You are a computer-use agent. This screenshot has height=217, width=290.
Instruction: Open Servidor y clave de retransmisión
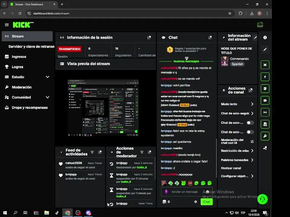(x=31, y=46)
